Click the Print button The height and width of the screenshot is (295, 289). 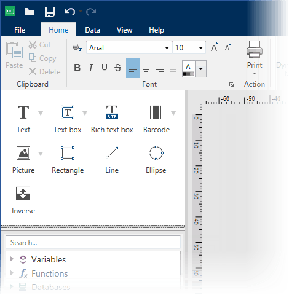255,58
